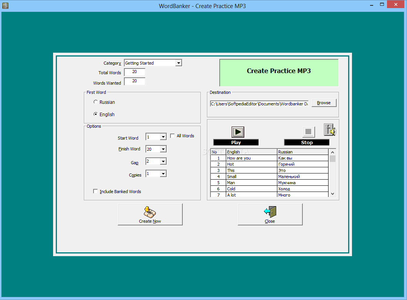Click the Play triangle icon
This screenshot has height=300, width=407.
pyautogui.click(x=238, y=132)
